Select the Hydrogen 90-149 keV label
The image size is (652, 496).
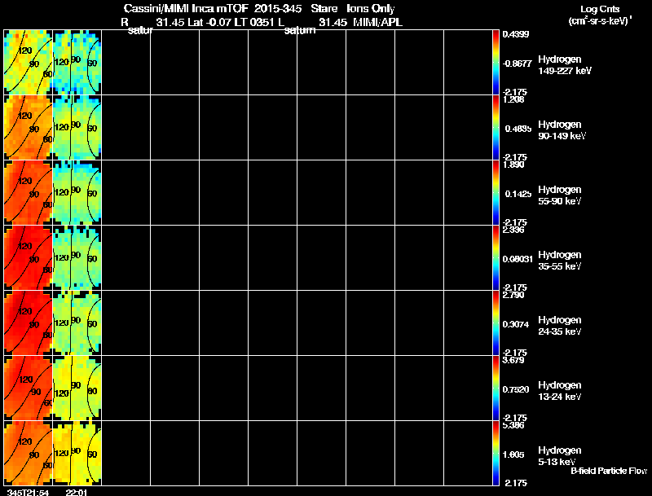click(x=562, y=130)
